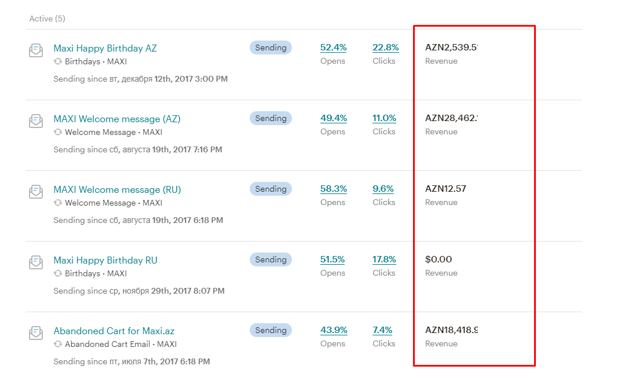The height and width of the screenshot is (373, 632).
Task: Click envelope icon beside Abandoned Cart for Maxi.az
Action: tap(36, 333)
